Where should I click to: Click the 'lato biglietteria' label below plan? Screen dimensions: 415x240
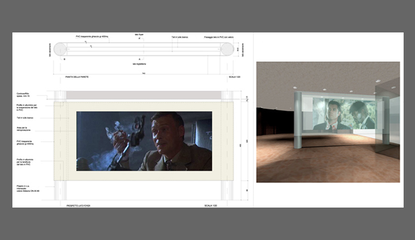click(139, 64)
